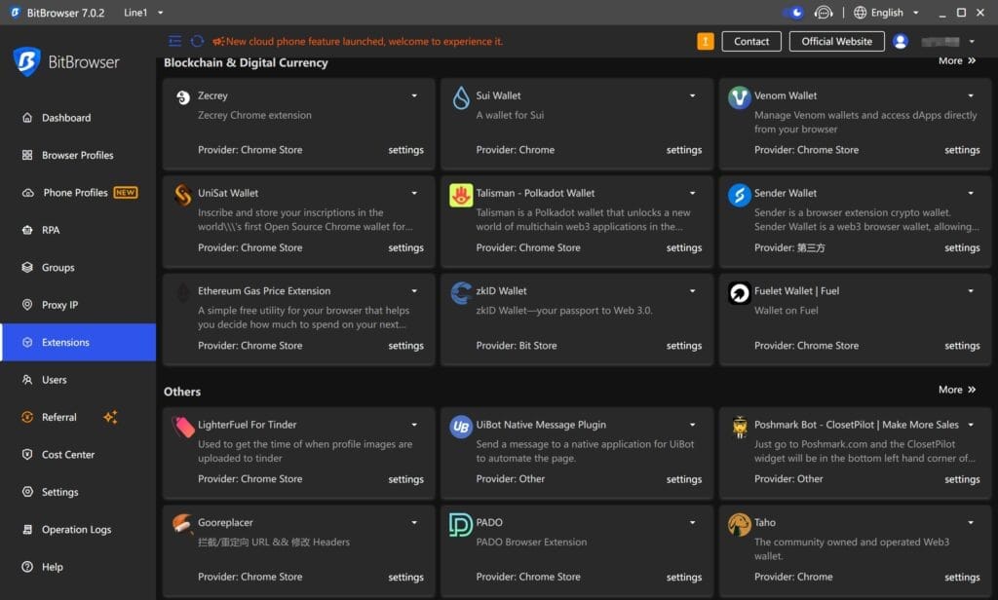The width and height of the screenshot is (998, 600).
Task: Open Cost Center in sidebar
Action: [x=78, y=454]
